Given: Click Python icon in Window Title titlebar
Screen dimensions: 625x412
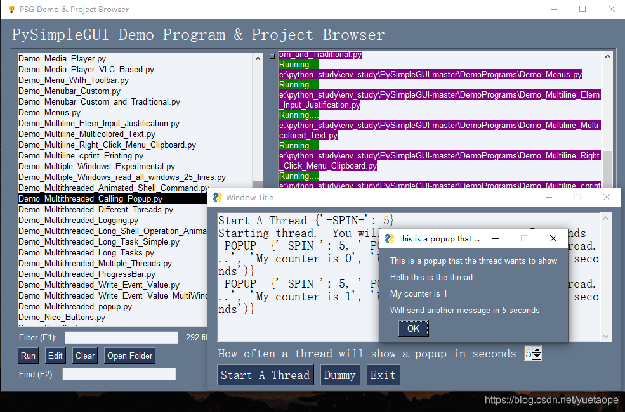Looking at the screenshot, I should (217, 197).
